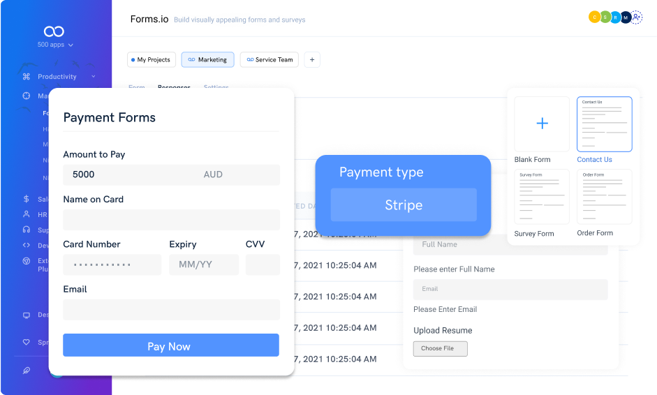657x395 pixels.
Task: Click the feather icon at sidebar bottom
Action: coord(27,371)
